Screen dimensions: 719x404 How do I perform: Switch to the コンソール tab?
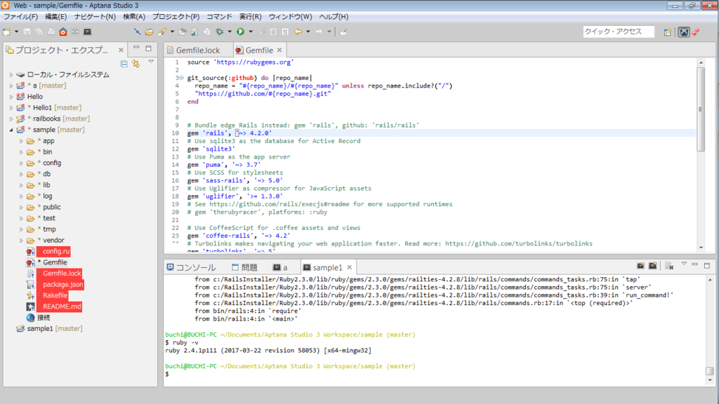click(x=191, y=267)
